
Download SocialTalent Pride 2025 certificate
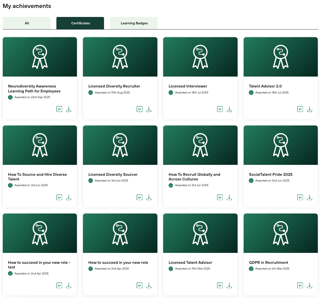point(309,197)
